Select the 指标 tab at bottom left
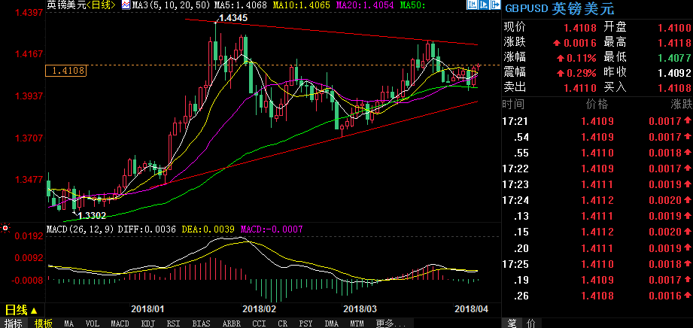 click(14, 323)
